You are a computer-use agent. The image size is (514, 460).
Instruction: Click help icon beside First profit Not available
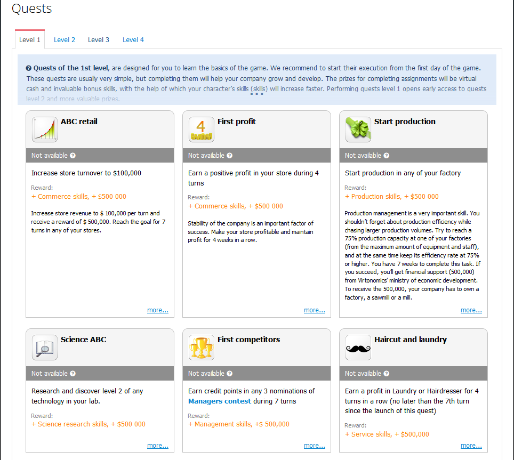[x=229, y=156]
